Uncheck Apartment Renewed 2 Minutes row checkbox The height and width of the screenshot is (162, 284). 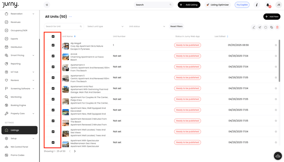click(x=53, y=121)
